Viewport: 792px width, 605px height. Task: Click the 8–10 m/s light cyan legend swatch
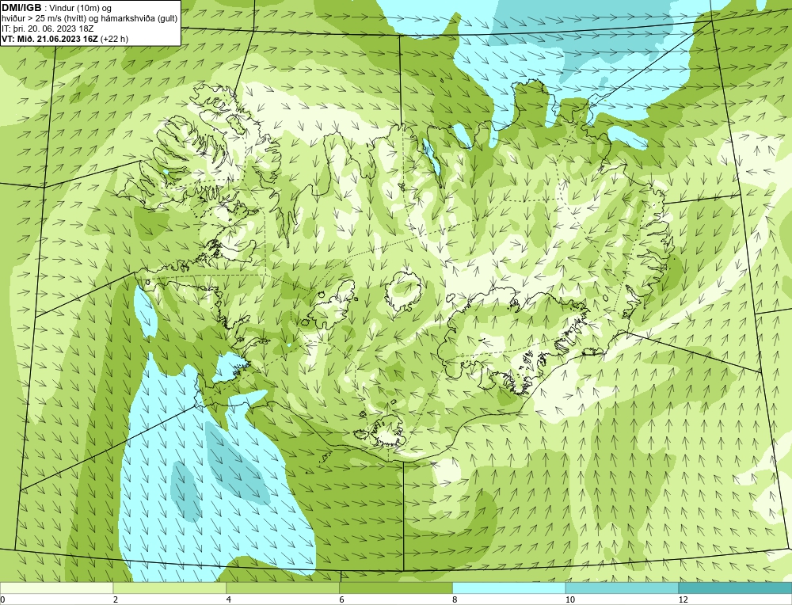509,588
